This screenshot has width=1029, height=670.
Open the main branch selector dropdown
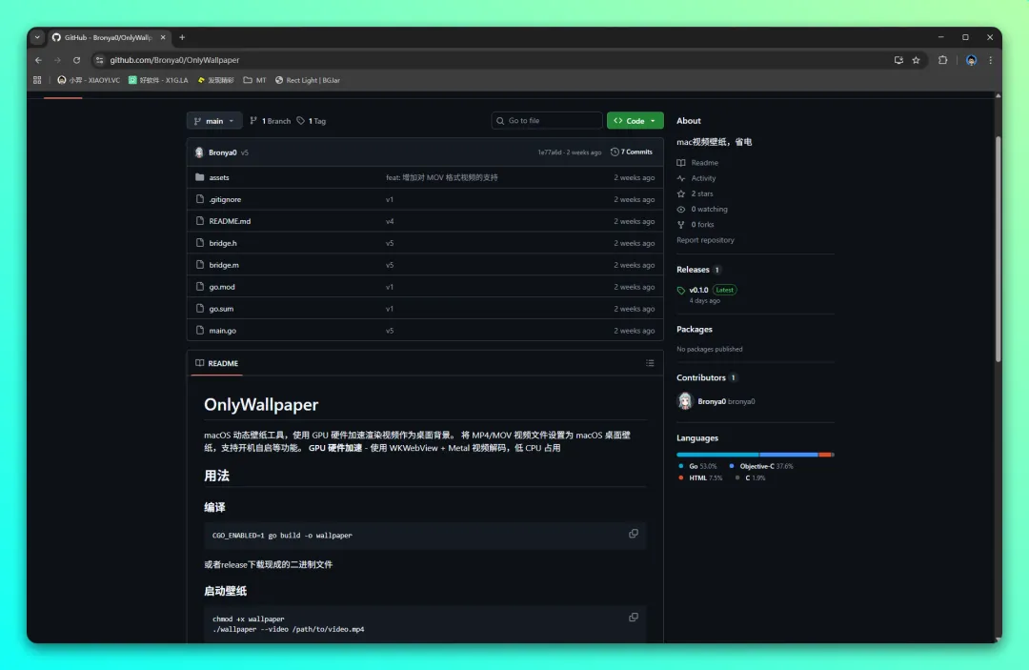(x=214, y=121)
